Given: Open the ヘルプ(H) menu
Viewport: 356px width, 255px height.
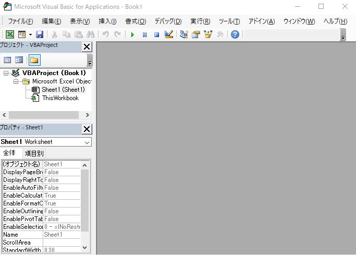Looking at the screenshot, I should point(335,21).
